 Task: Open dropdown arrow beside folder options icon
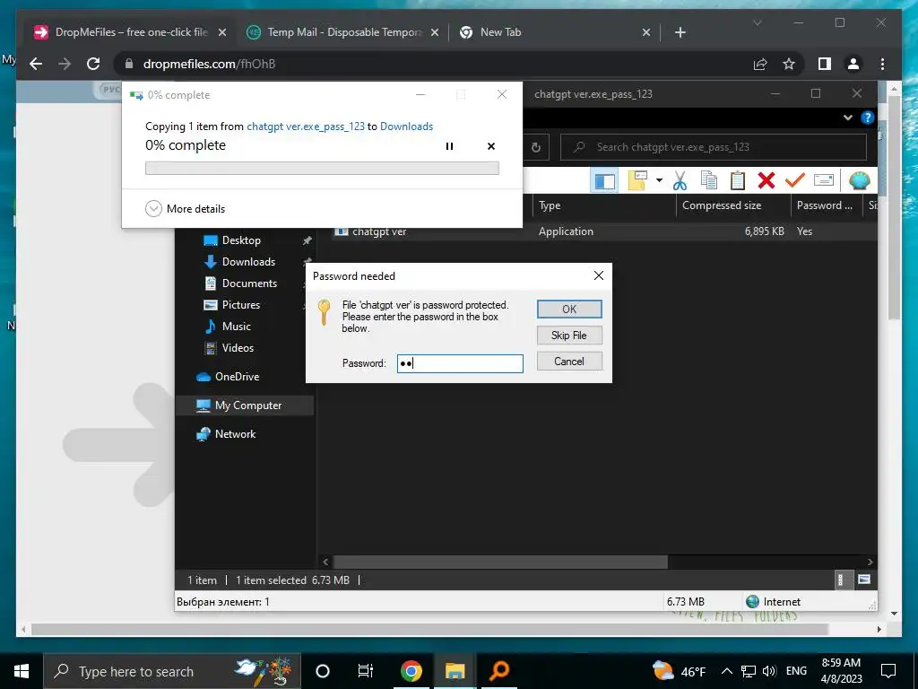pyautogui.click(x=659, y=180)
